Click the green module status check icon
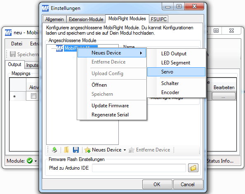The width and height of the screenshot is (245, 194). tap(30, 161)
